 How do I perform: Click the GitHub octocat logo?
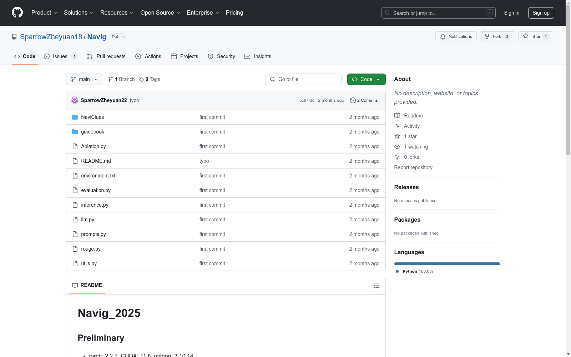tap(17, 12)
